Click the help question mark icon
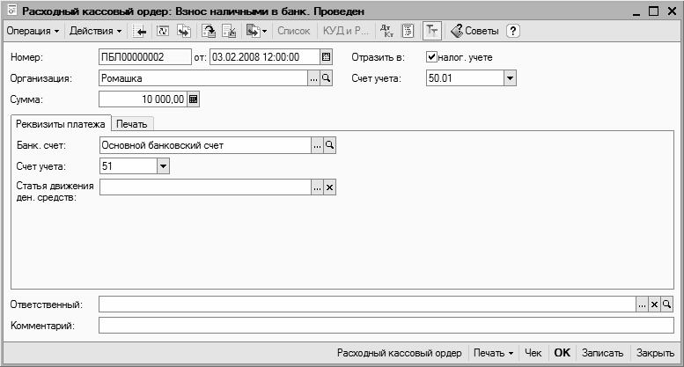 click(513, 31)
